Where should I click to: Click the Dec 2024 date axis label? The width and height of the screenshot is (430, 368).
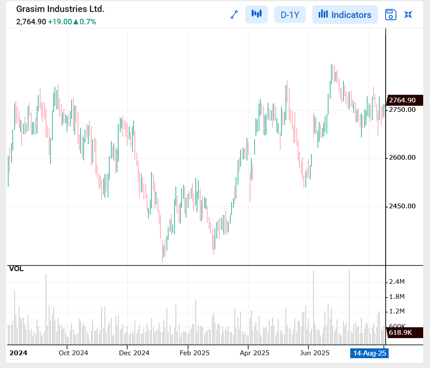134,353
